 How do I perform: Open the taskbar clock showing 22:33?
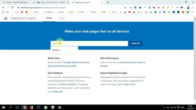point(190,107)
